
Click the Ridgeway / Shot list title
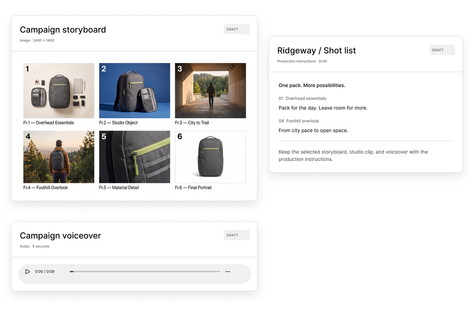pos(316,50)
